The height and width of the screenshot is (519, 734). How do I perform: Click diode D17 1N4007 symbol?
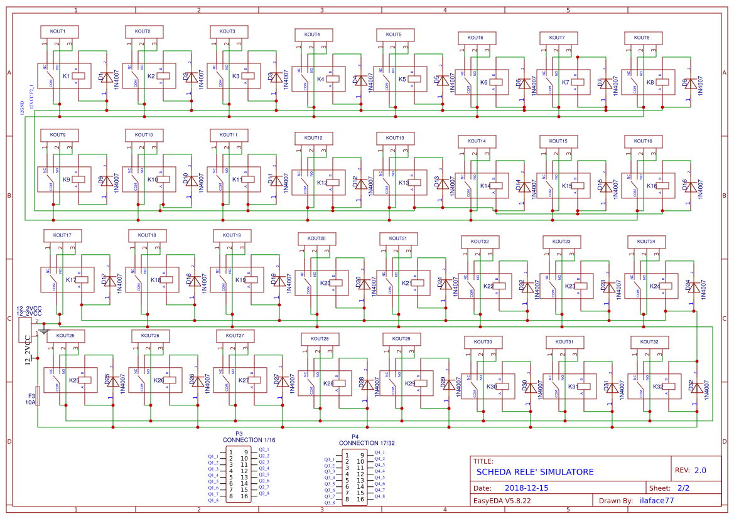coord(111,281)
